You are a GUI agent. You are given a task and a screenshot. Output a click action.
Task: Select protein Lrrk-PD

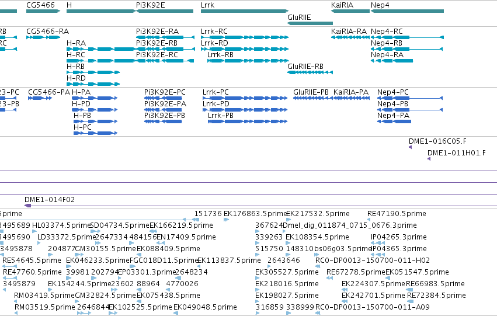tap(245, 110)
